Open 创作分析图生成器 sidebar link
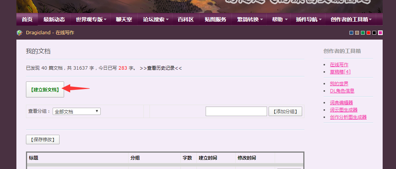 coord(348,117)
